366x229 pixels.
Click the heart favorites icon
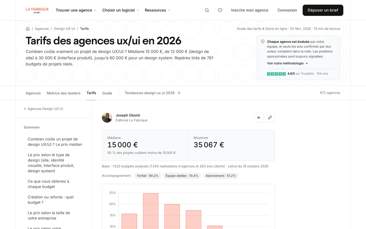(220, 10)
